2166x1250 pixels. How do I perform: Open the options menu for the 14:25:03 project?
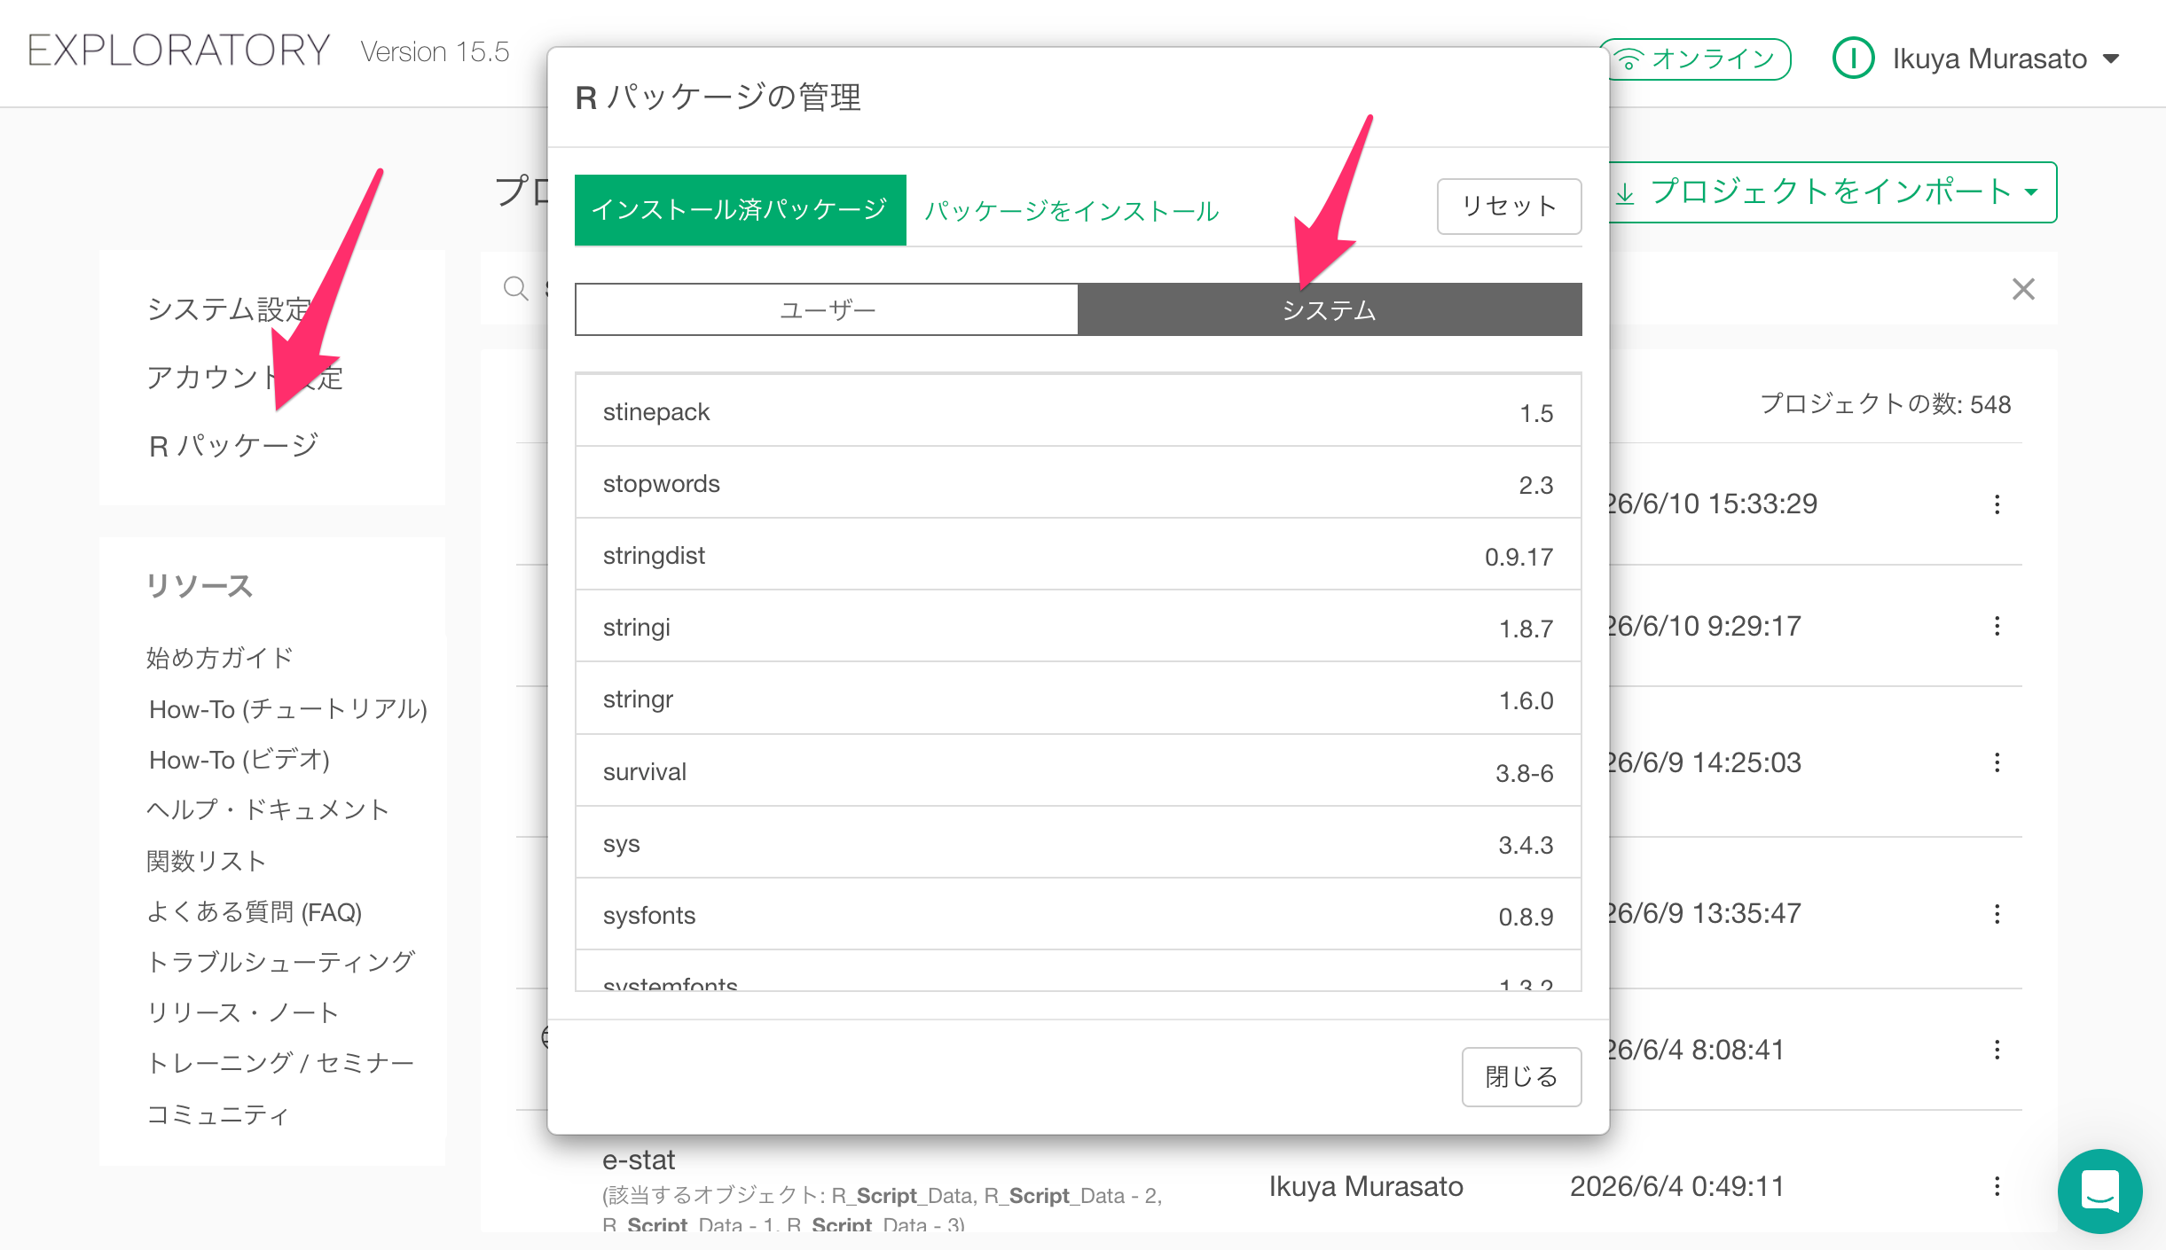(x=1997, y=762)
